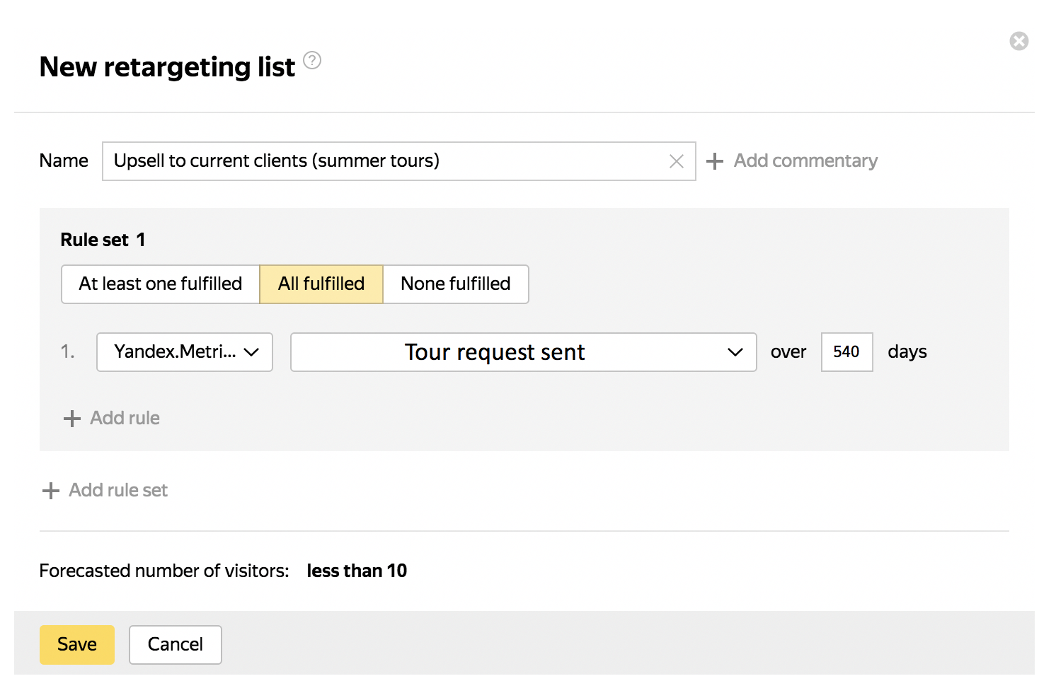1039x693 pixels.
Task: Click the help question mark icon
Action: click(312, 61)
